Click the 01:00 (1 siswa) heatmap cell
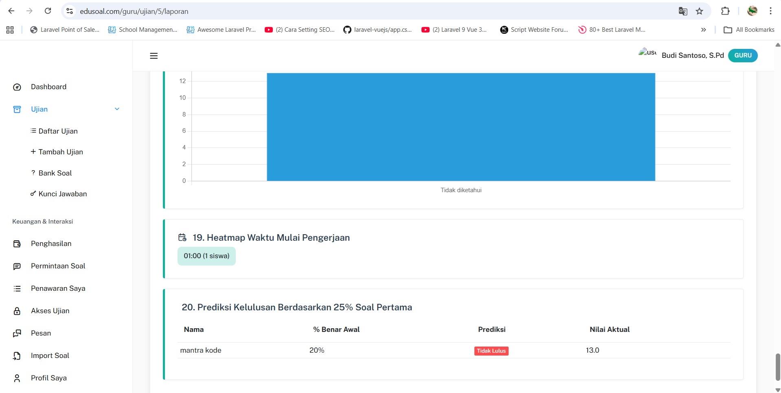 click(206, 256)
